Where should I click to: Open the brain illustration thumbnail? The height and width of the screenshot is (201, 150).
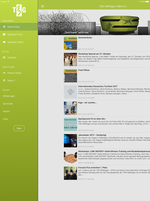click(x=70, y=157)
